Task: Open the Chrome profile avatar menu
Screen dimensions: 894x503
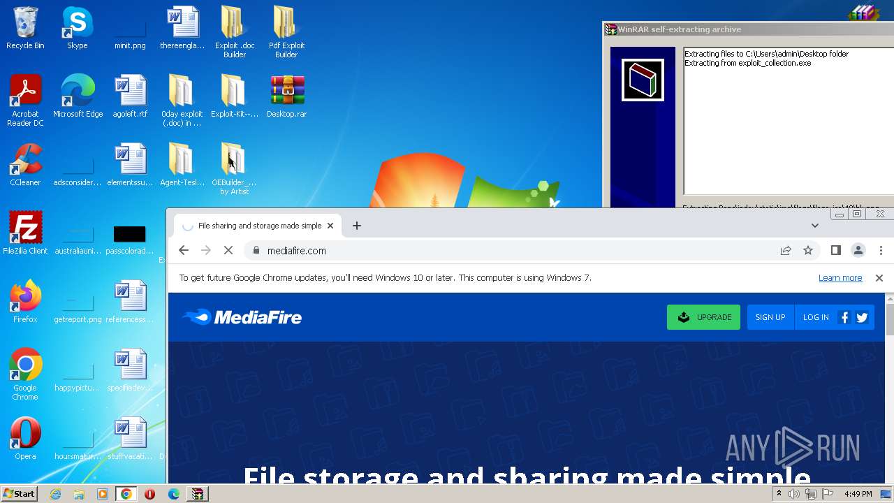Action: tap(858, 250)
